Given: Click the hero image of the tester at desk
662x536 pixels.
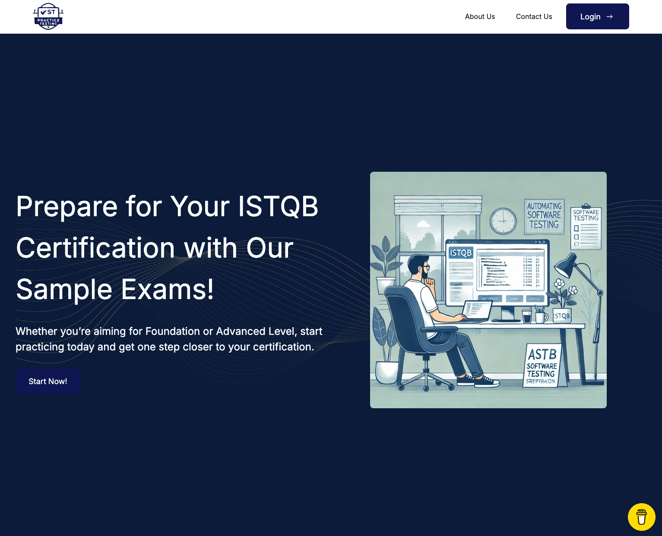Looking at the screenshot, I should coord(488,290).
